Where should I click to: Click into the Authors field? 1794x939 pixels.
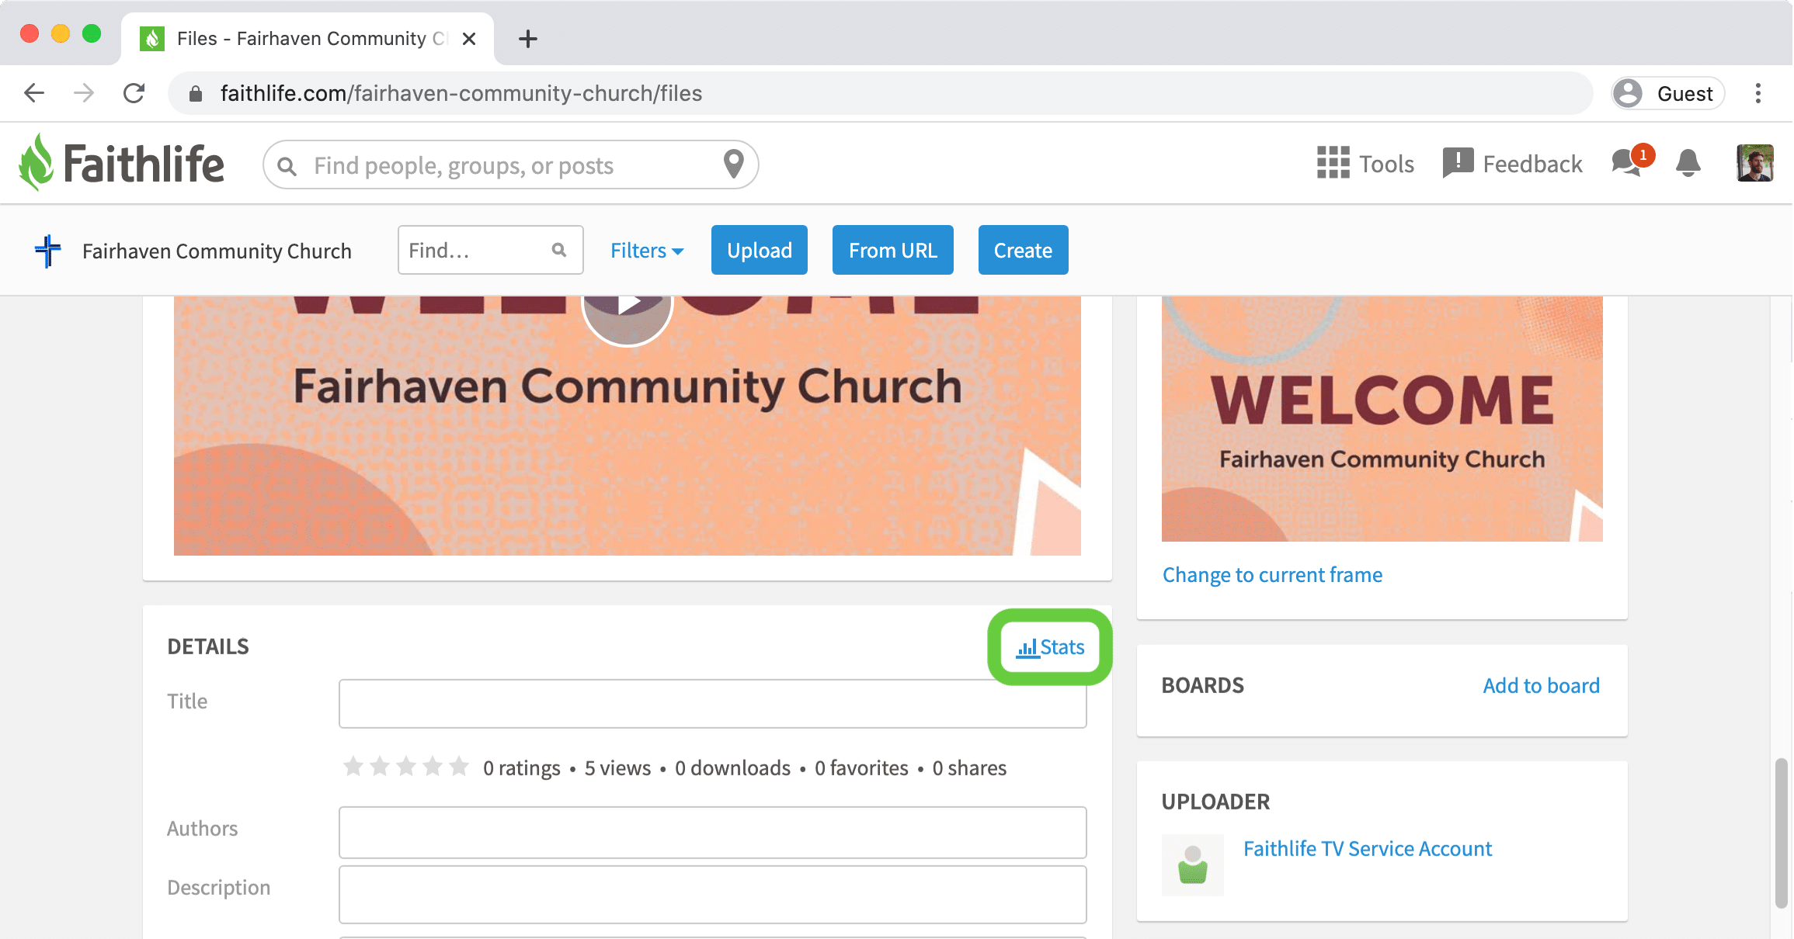point(712,832)
